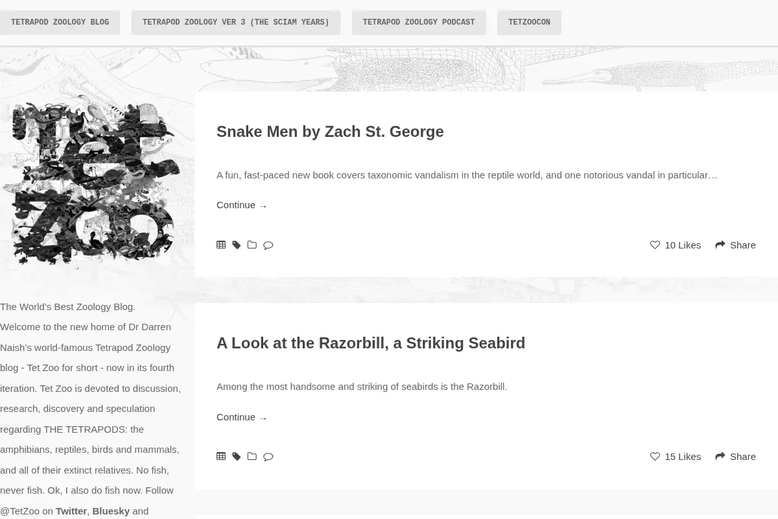The image size is (778, 519).
Task: Open Tetrapod Zoology Ver 3 (The SciAm Years)
Action: pos(236,22)
